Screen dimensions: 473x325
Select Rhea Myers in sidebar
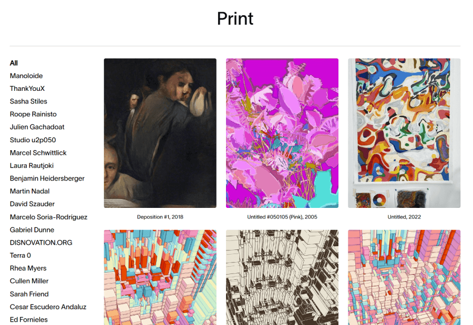[x=28, y=268]
